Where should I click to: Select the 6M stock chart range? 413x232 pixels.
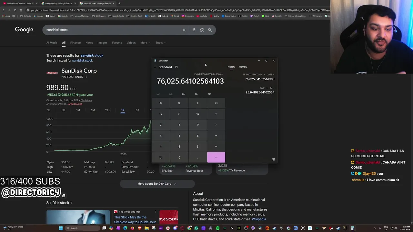(x=93, y=110)
